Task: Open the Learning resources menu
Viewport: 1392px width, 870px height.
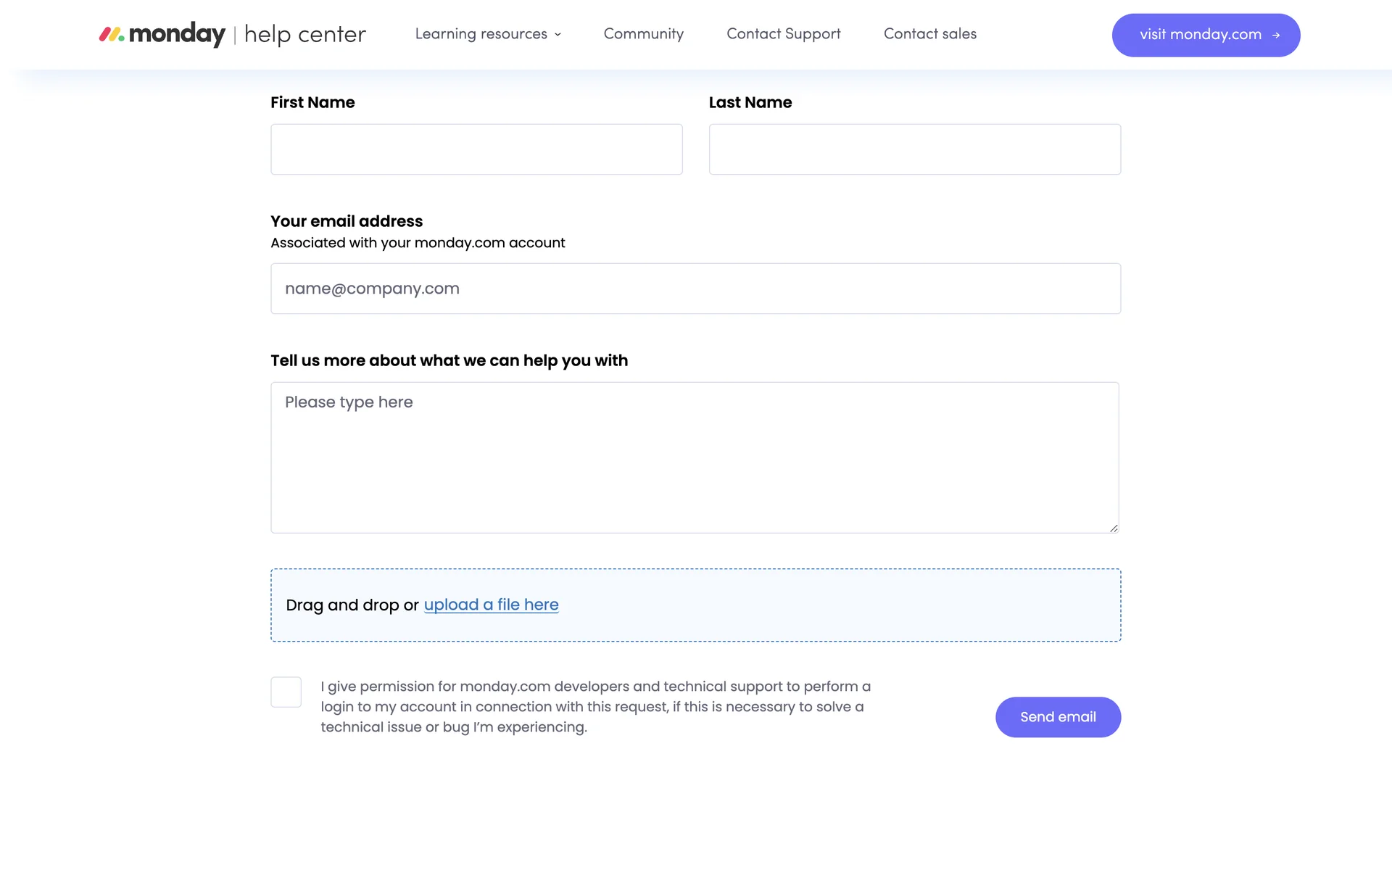Action: 481,34
